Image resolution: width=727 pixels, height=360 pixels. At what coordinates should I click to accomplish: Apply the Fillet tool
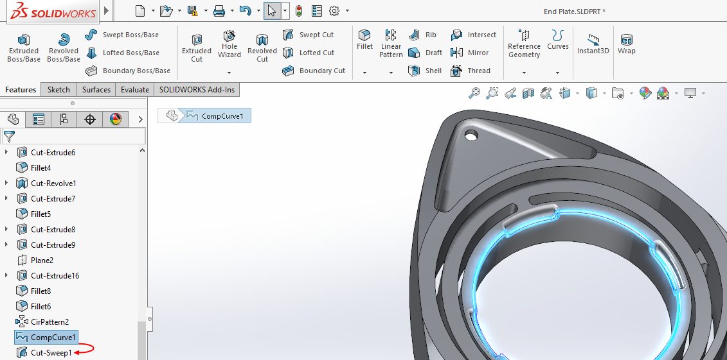(x=364, y=40)
